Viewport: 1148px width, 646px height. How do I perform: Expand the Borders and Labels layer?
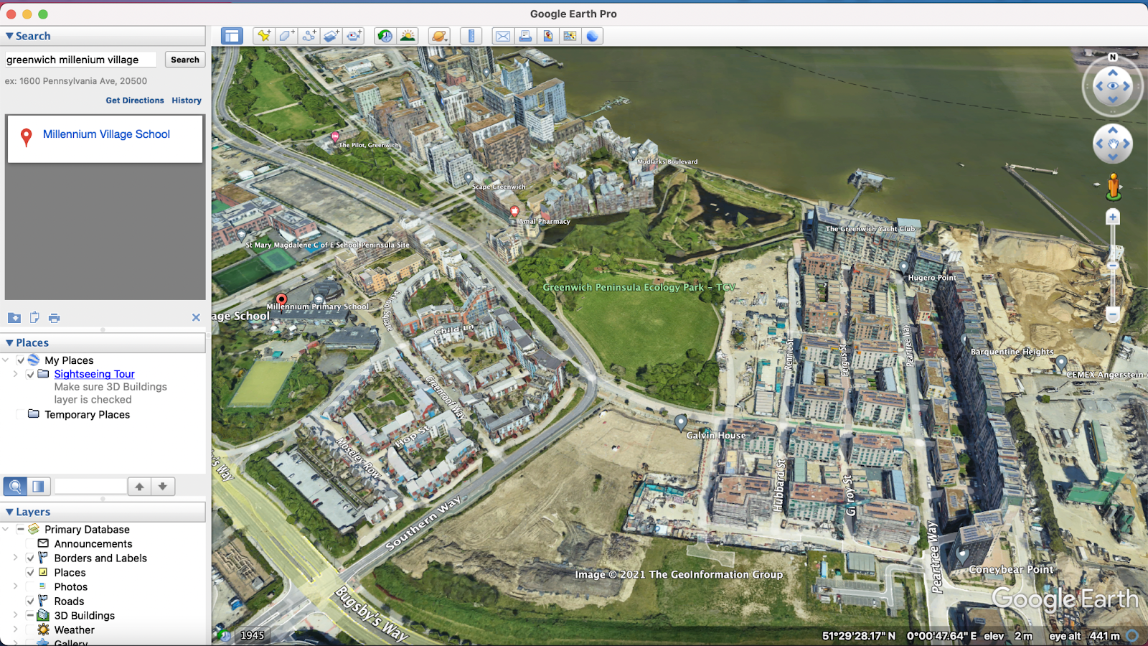pyautogui.click(x=15, y=558)
